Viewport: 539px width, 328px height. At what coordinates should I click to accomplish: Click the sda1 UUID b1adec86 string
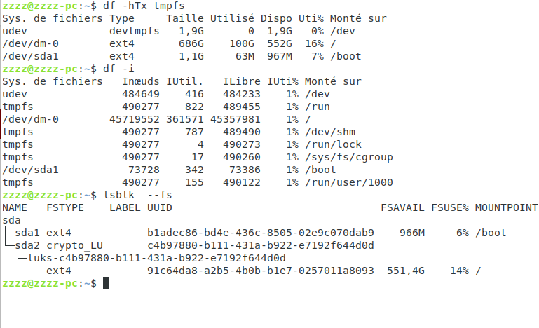[x=261, y=233]
